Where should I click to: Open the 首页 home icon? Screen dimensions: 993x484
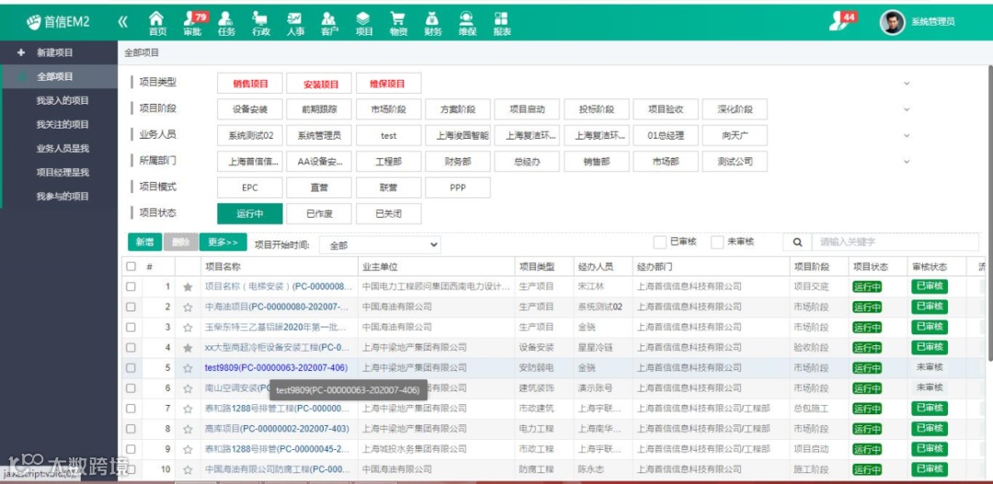click(x=156, y=23)
